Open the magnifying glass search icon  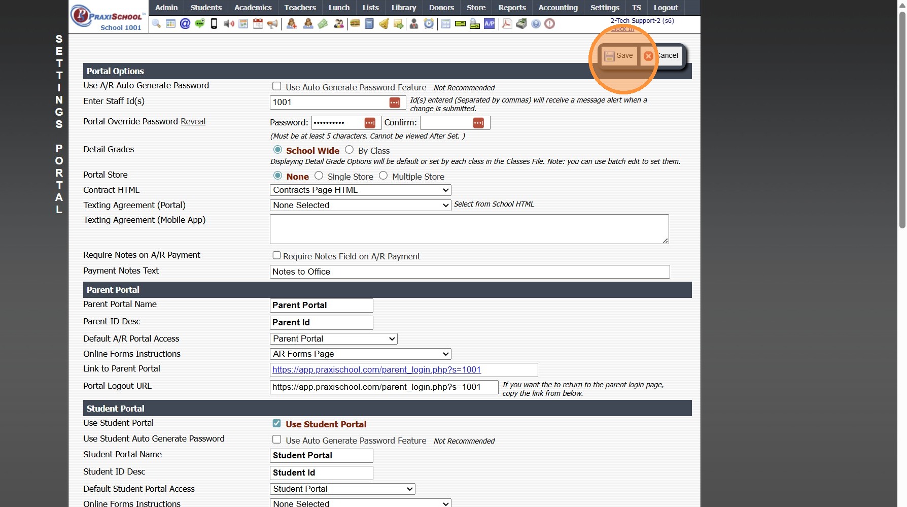[156, 24]
